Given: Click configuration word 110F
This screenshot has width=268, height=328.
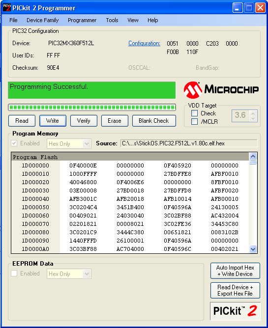Looking at the screenshot, I should (x=192, y=52).
